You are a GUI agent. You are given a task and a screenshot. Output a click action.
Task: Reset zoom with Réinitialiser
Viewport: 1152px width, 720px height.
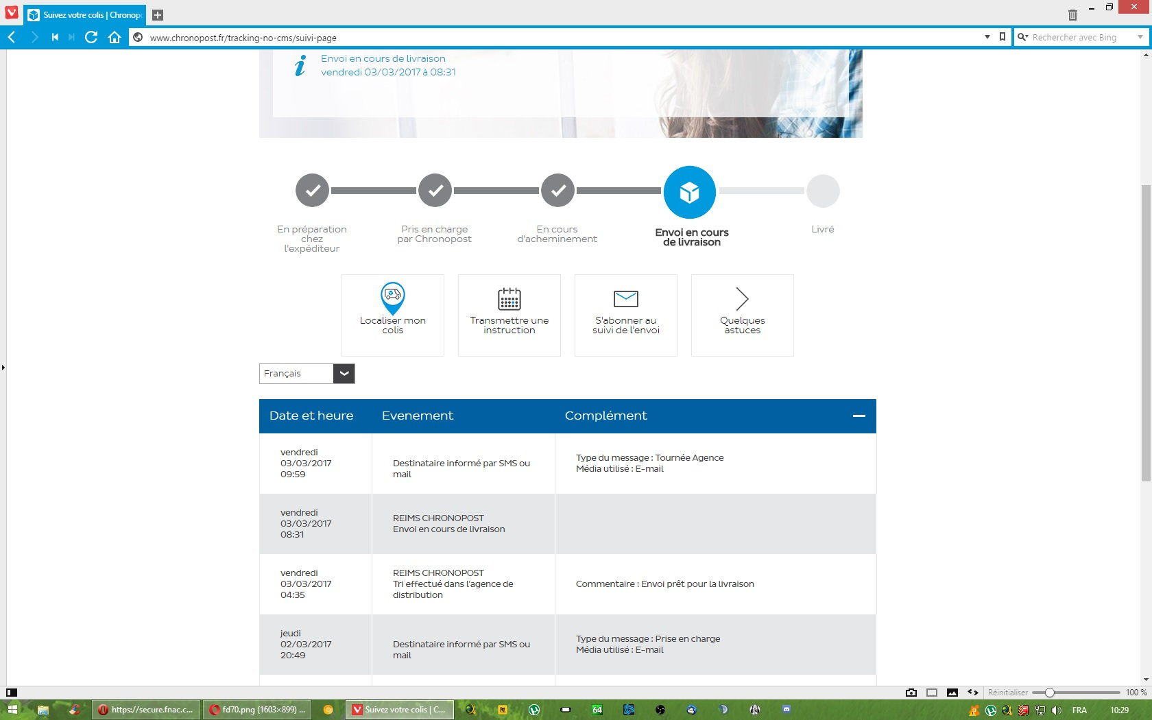(x=1008, y=693)
